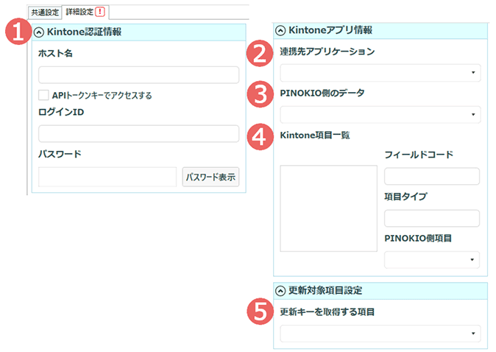The width and height of the screenshot is (496, 352).
Task: Click the ログインID input field
Action: coord(138,133)
